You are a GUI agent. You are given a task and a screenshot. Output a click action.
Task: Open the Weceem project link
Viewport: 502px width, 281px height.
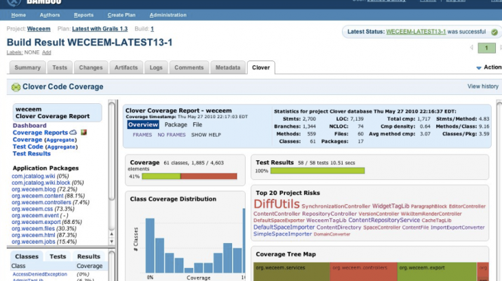coord(39,29)
